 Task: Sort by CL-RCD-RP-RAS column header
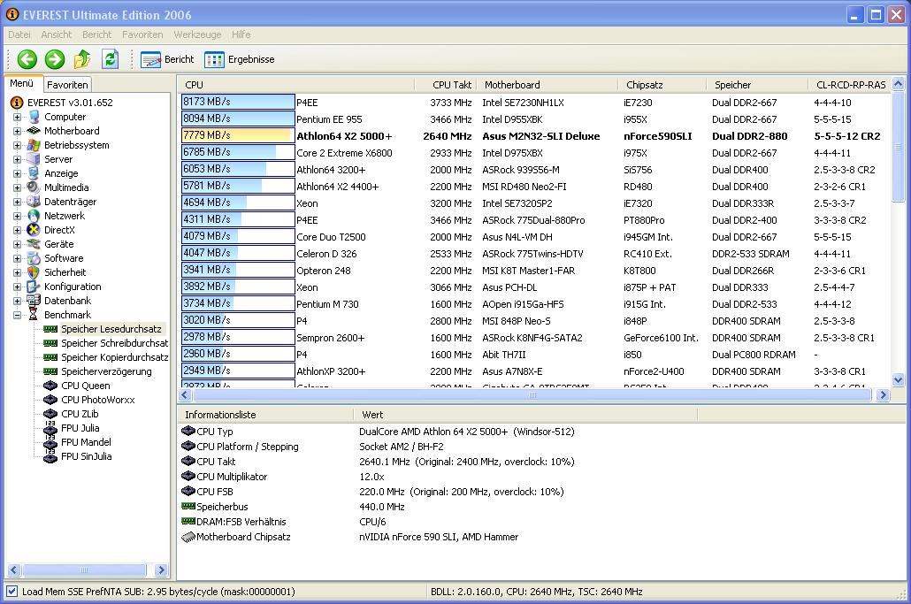[849, 85]
